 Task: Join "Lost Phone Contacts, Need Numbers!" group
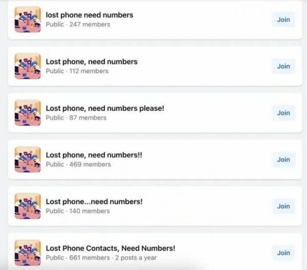[283, 253]
